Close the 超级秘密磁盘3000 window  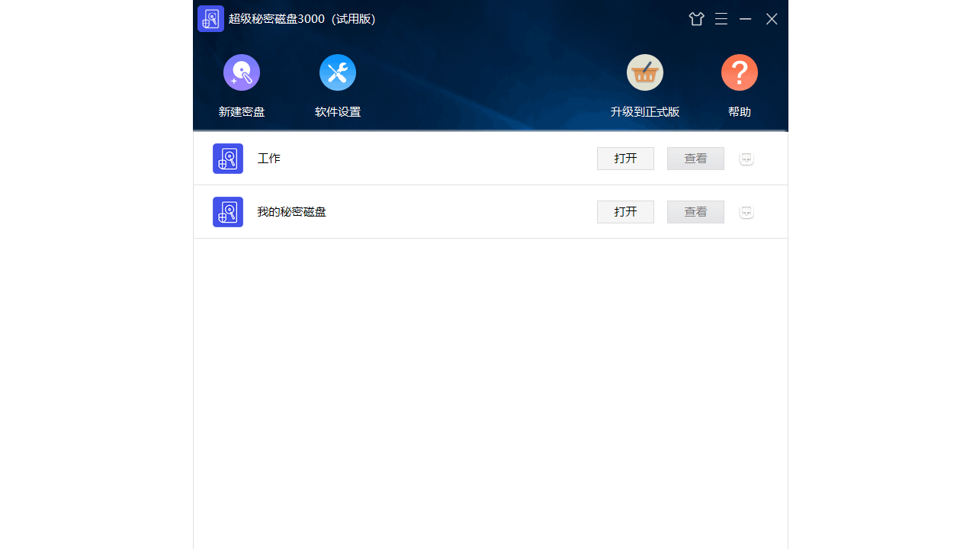click(772, 19)
